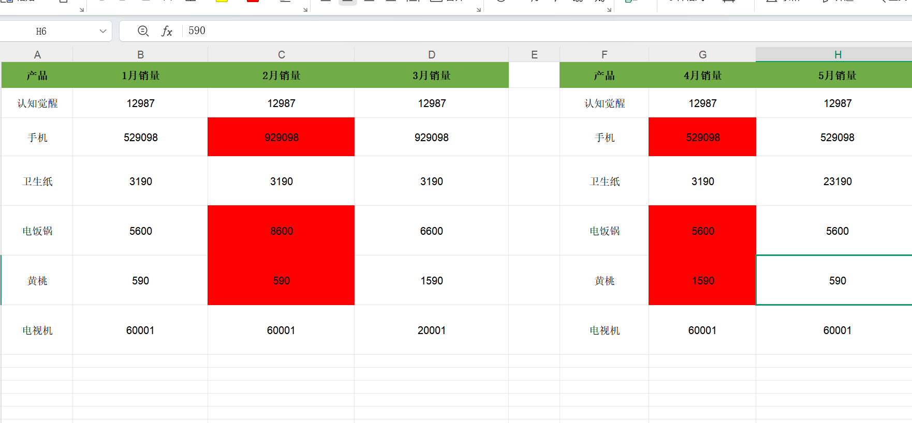Select 黄桃 cell in column A
This screenshot has height=423, width=912.
[37, 280]
